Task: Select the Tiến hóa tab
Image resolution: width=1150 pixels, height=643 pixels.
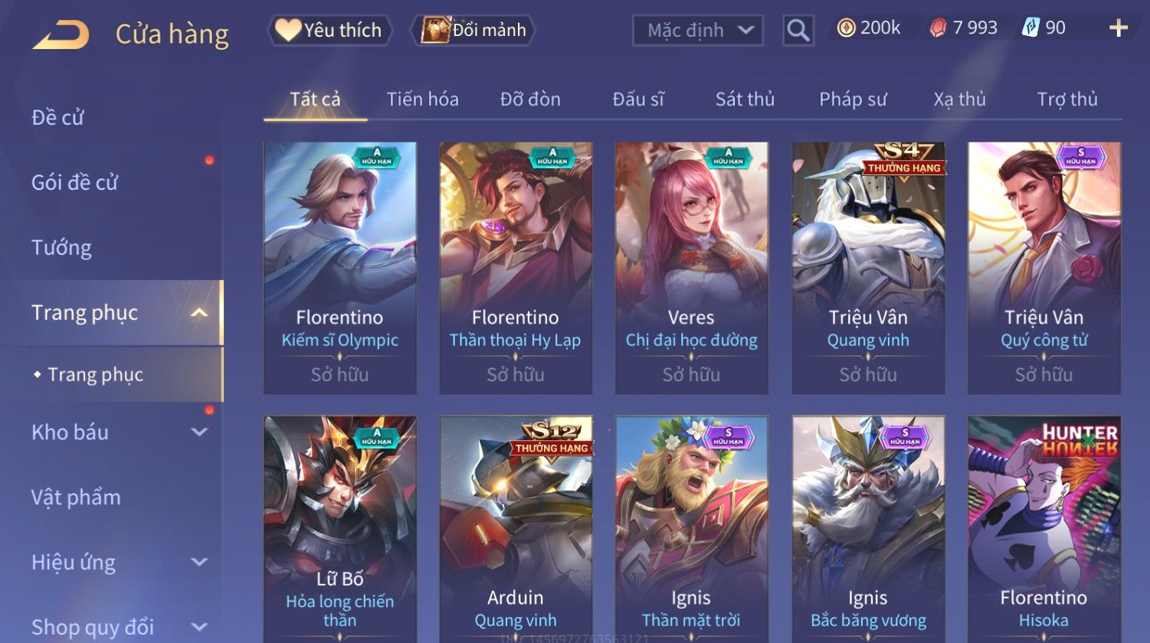Action: (x=422, y=99)
